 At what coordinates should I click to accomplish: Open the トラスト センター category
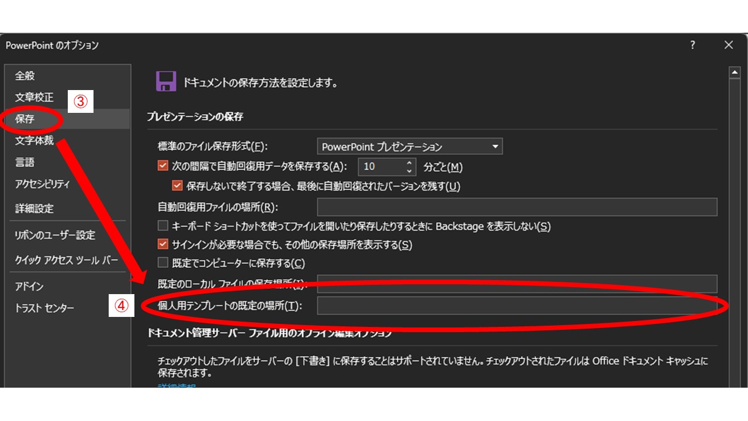[x=44, y=308]
